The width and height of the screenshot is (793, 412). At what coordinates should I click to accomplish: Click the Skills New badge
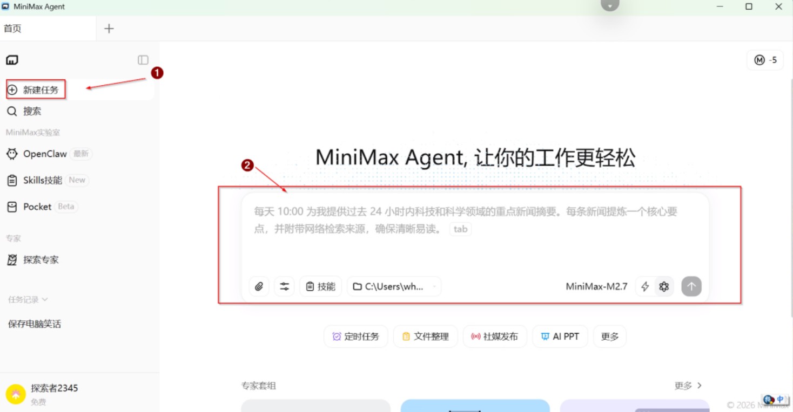(x=77, y=180)
